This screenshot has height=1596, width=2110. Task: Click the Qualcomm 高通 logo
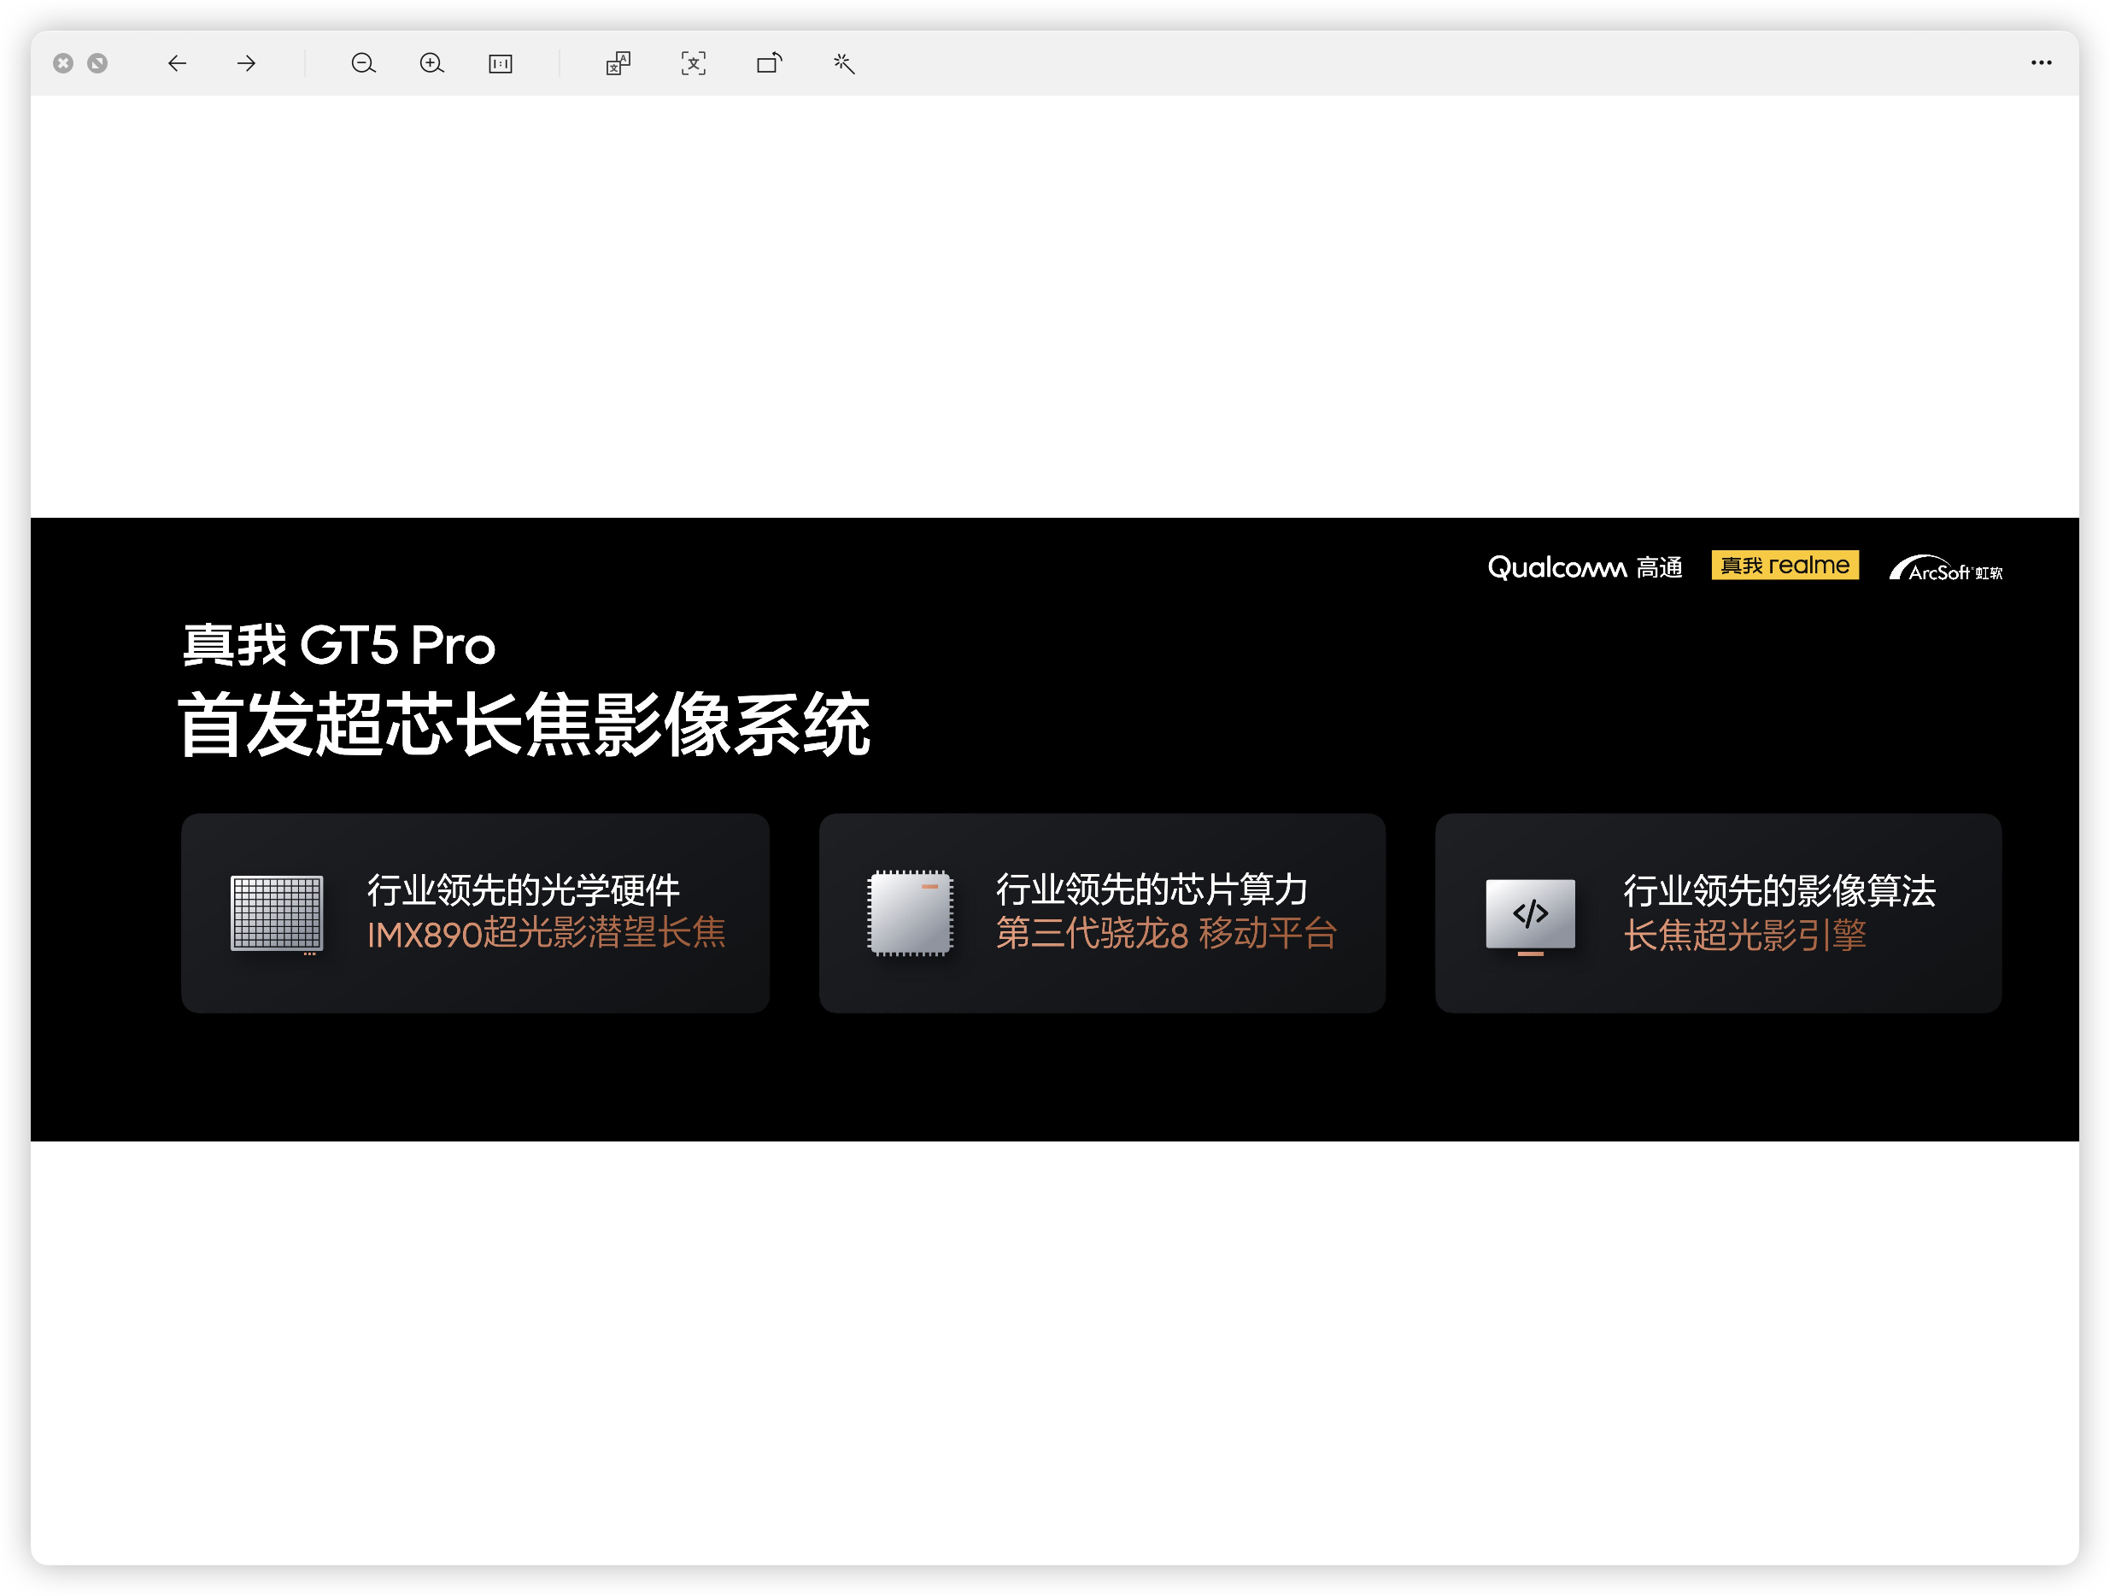1585,567
